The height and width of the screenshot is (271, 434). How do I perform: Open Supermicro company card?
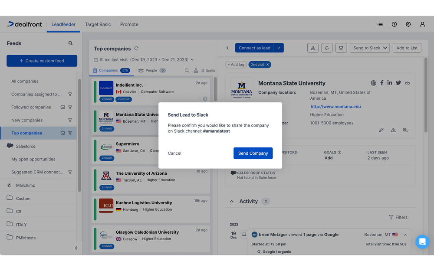[x=125, y=151]
